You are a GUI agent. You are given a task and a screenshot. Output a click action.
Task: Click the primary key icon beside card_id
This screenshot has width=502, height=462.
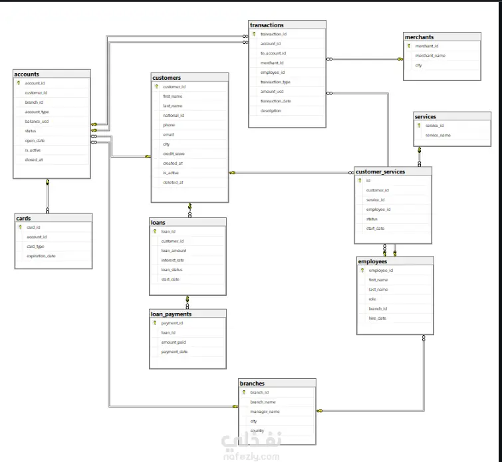[x=20, y=227]
